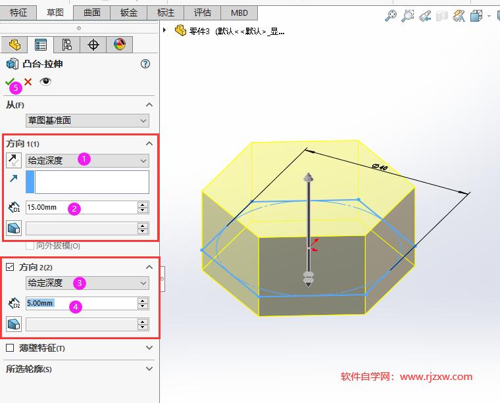500x403 pixels.
Task: Toggle draft for direction 1
Action: click(x=14, y=228)
